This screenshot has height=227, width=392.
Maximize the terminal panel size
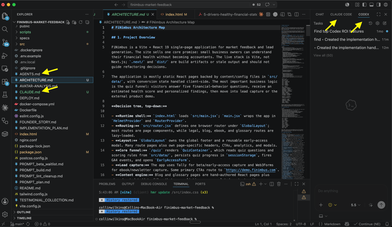coord(296,184)
